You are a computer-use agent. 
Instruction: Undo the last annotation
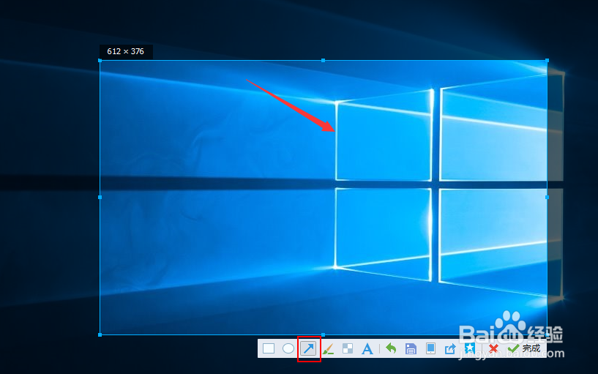point(391,348)
